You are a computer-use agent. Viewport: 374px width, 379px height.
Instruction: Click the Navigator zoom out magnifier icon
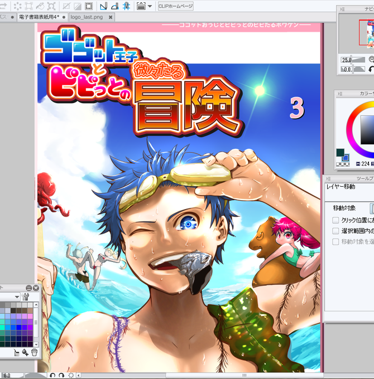[x=371, y=59]
